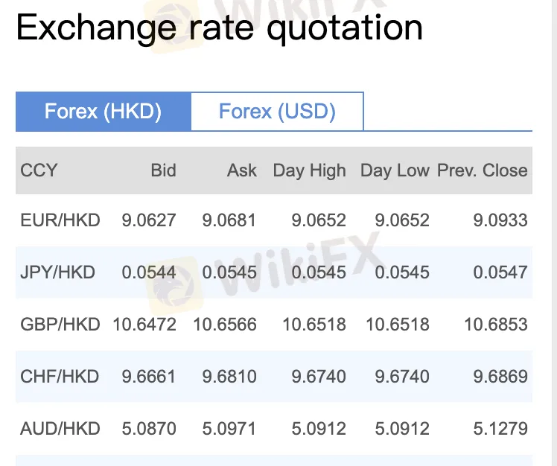Click the Day High column header
This screenshot has height=466, width=557.
[x=309, y=170]
